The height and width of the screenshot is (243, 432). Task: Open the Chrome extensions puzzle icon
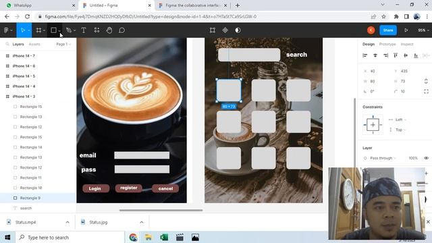[x=396, y=16]
